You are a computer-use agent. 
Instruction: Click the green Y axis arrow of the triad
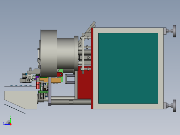coord(10,120)
